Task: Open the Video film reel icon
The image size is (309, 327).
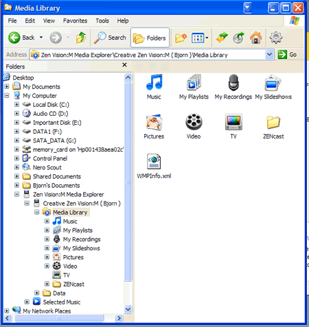Action: [194, 122]
